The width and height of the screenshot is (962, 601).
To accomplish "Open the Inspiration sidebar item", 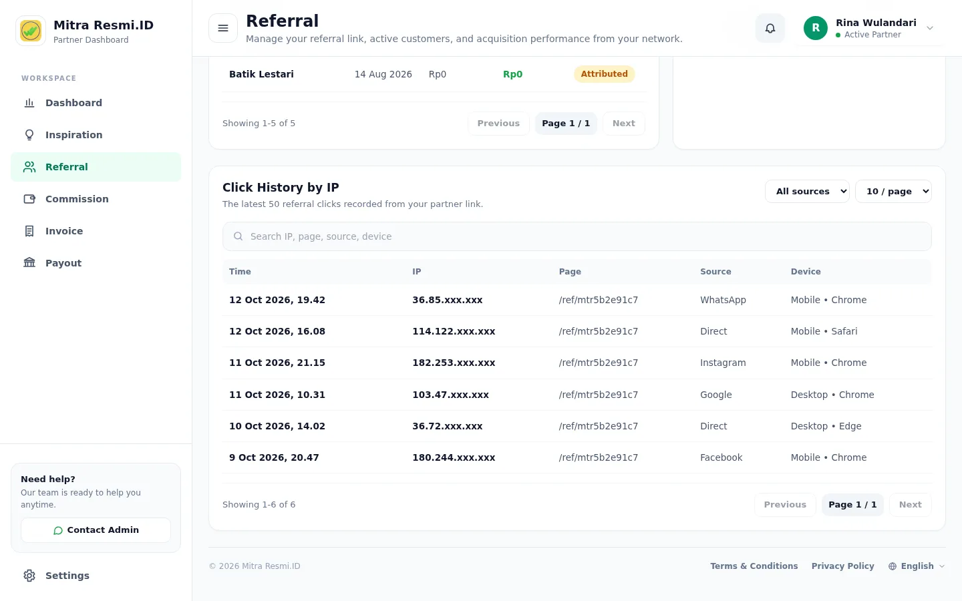I will [x=96, y=135].
